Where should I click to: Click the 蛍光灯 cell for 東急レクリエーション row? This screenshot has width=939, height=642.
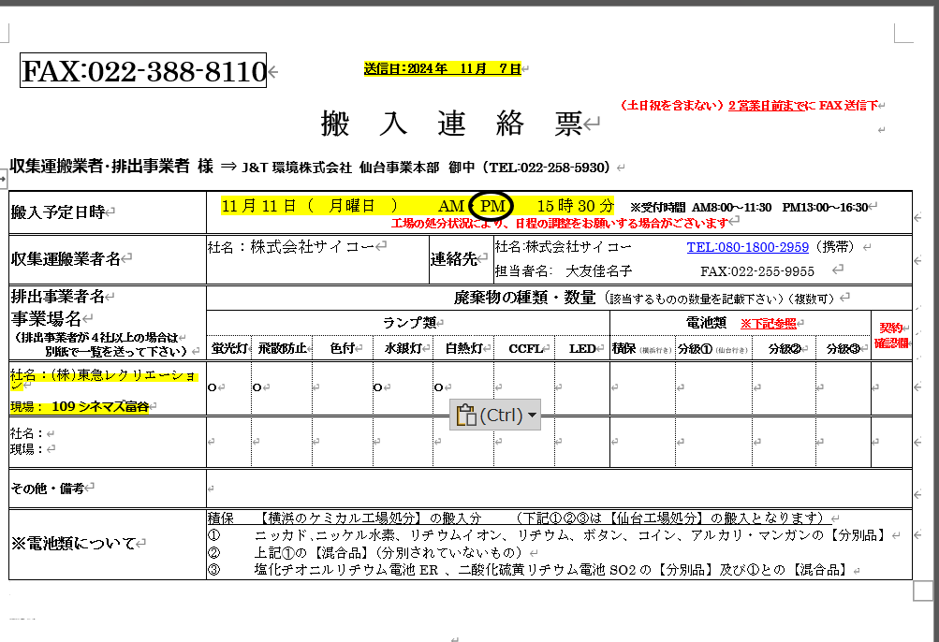click(229, 387)
